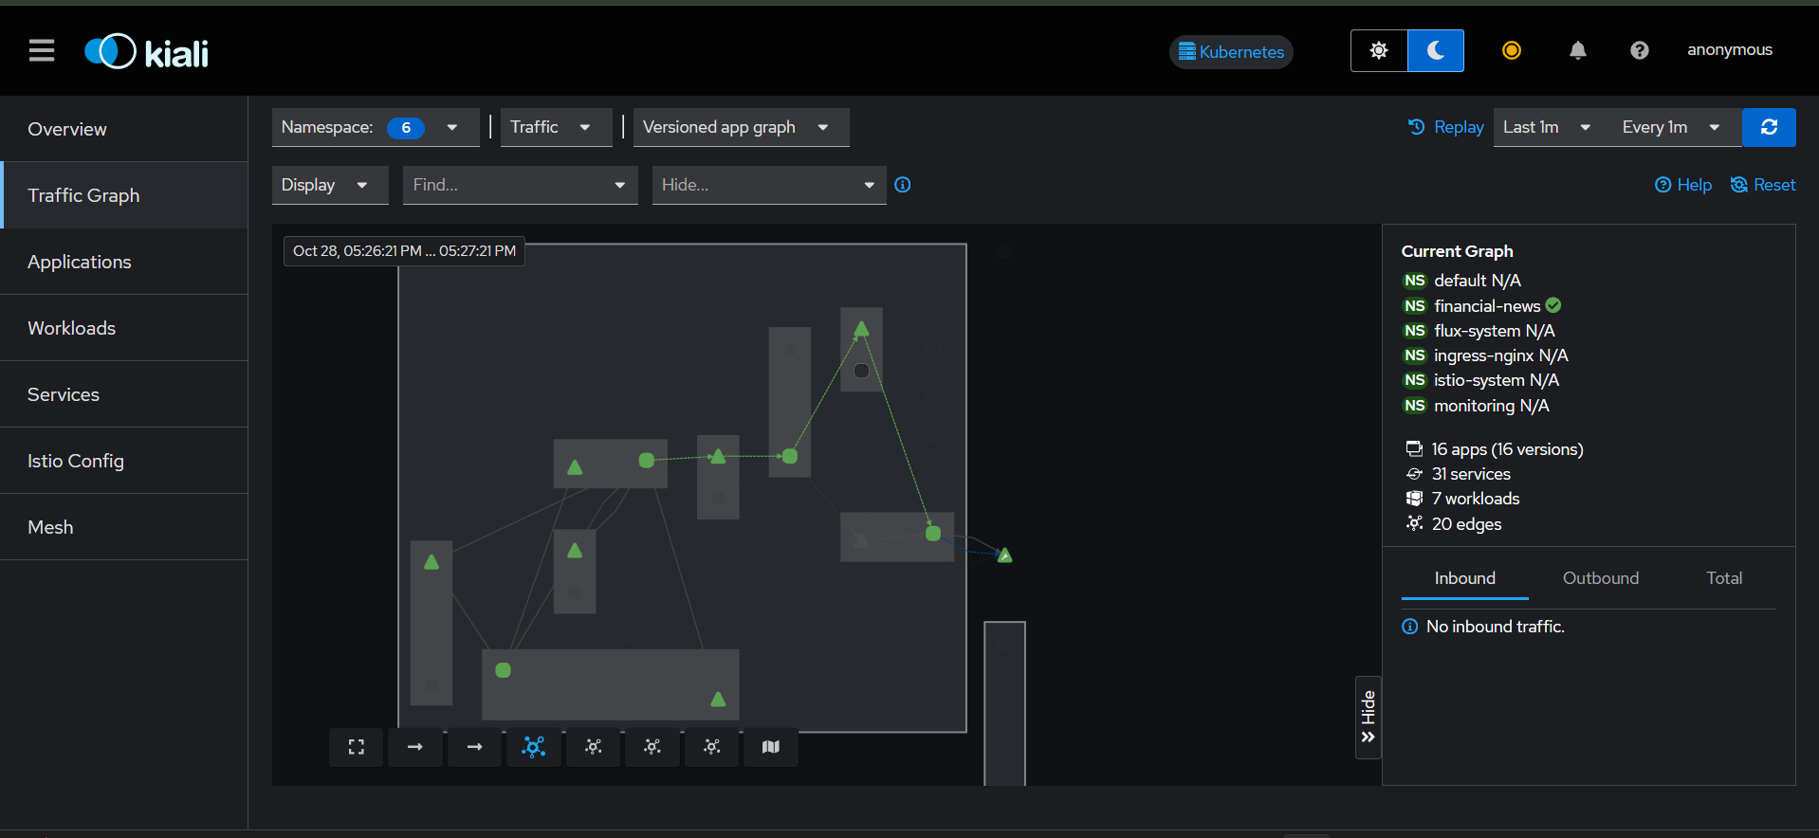Switch to the Outbound tab
This screenshot has height=838, width=1819.
tap(1600, 578)
